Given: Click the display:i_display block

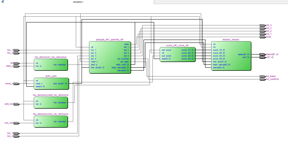Looking at the screenshot, I should tap(231, 56).
